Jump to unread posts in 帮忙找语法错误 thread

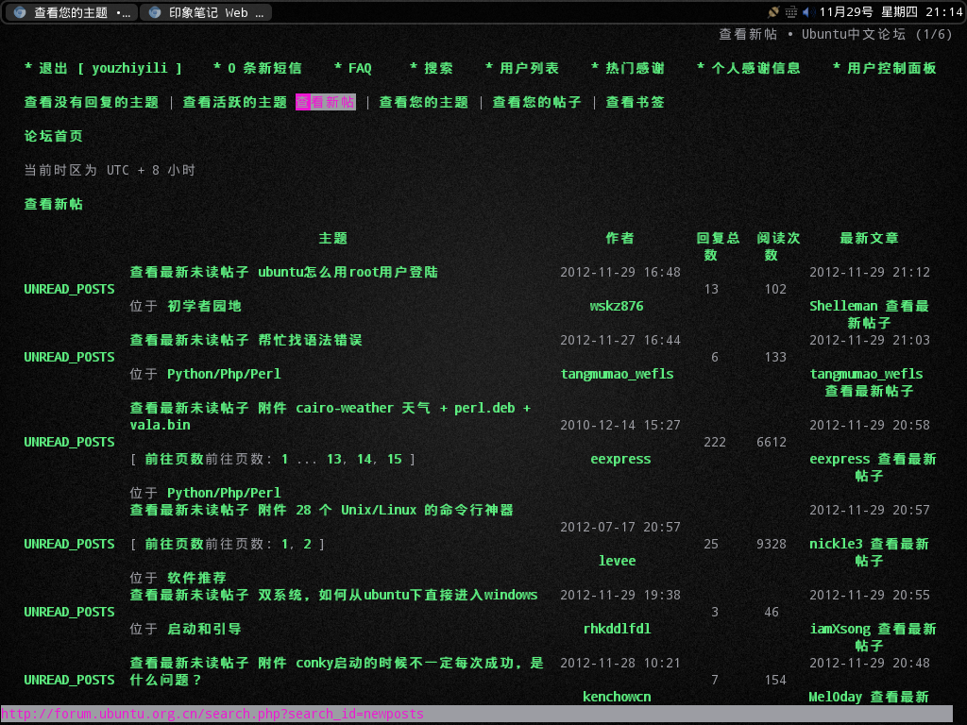[189, 340]
